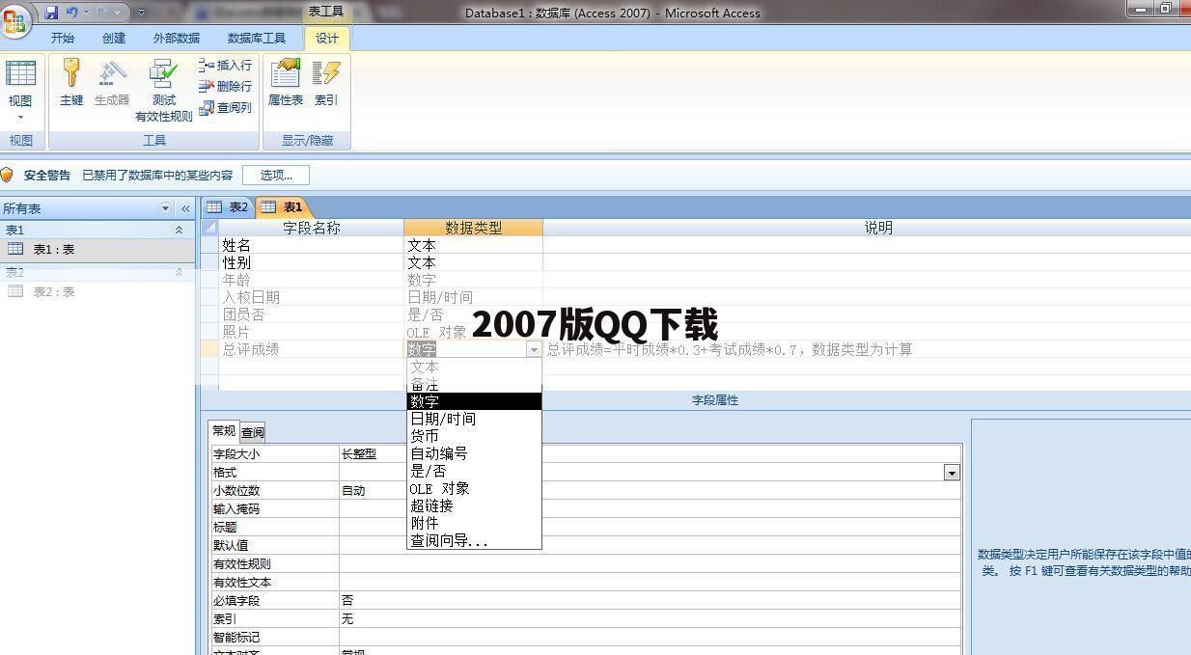Choose 备注 from the data type list
The height and width of the screenshot is (655, 1191).
tap(474, 384)
